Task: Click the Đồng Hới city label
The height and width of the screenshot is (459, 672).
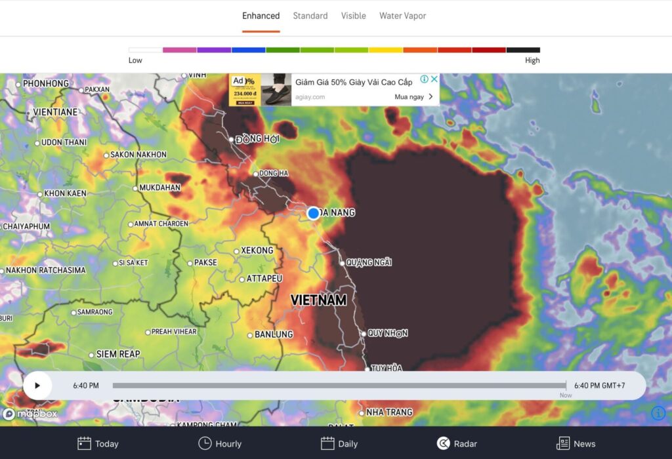Action: (x=257, y=139)
